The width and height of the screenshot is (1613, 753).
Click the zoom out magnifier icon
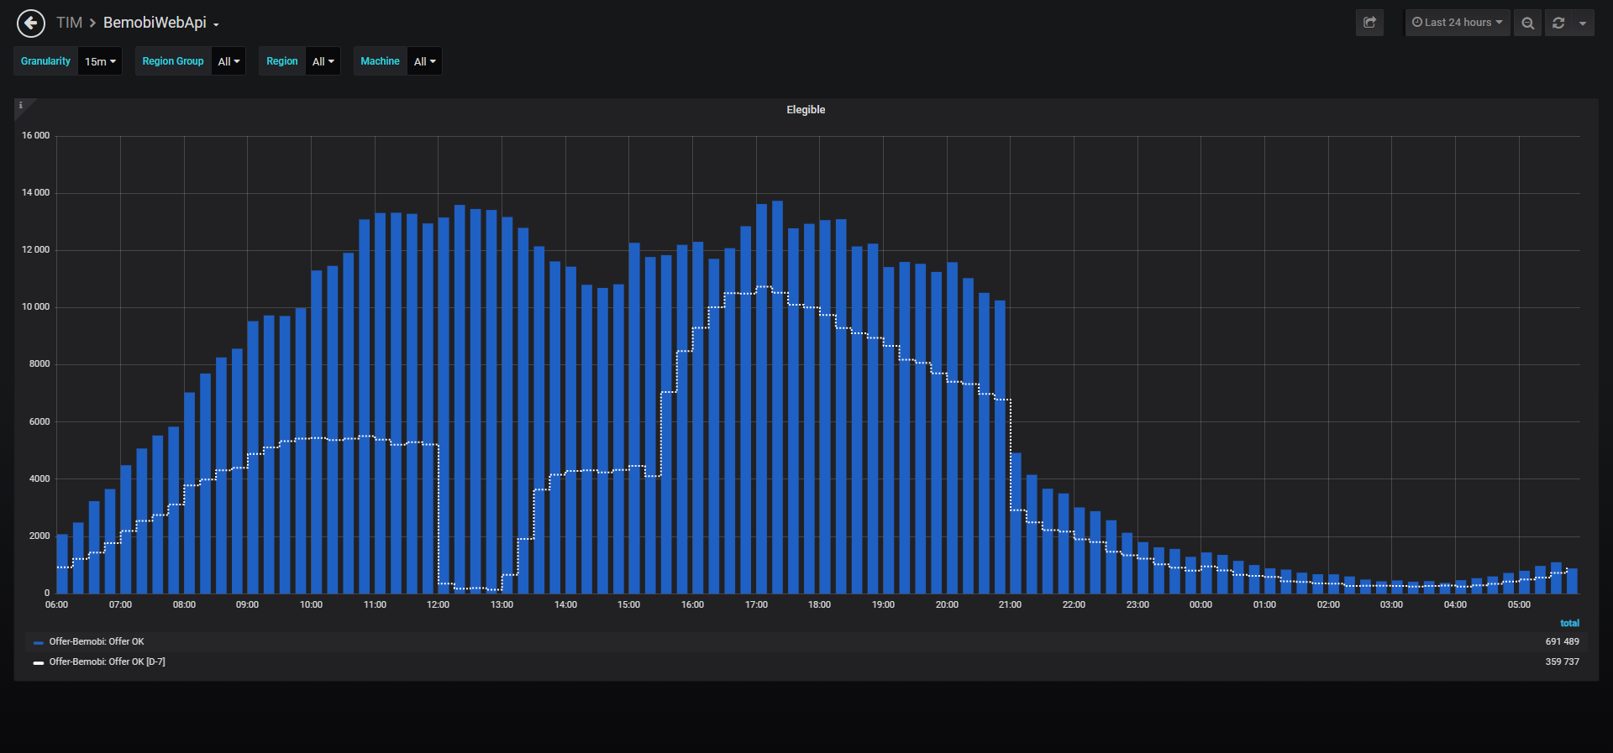[x=1528, y=23]
